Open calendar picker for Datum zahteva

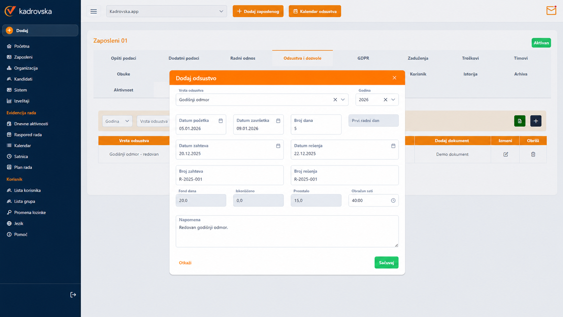(x=278, y=146)
